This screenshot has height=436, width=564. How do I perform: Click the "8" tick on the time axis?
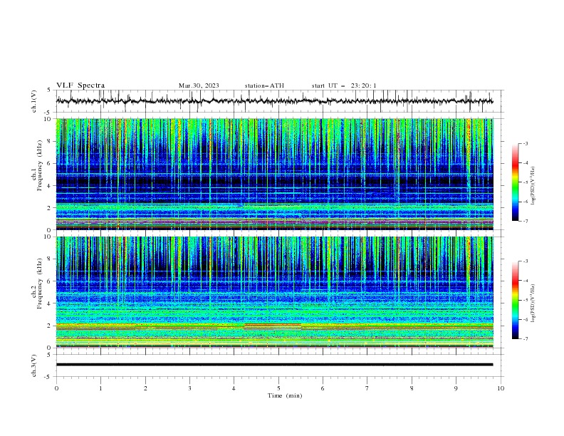click(x=412, y=388)
